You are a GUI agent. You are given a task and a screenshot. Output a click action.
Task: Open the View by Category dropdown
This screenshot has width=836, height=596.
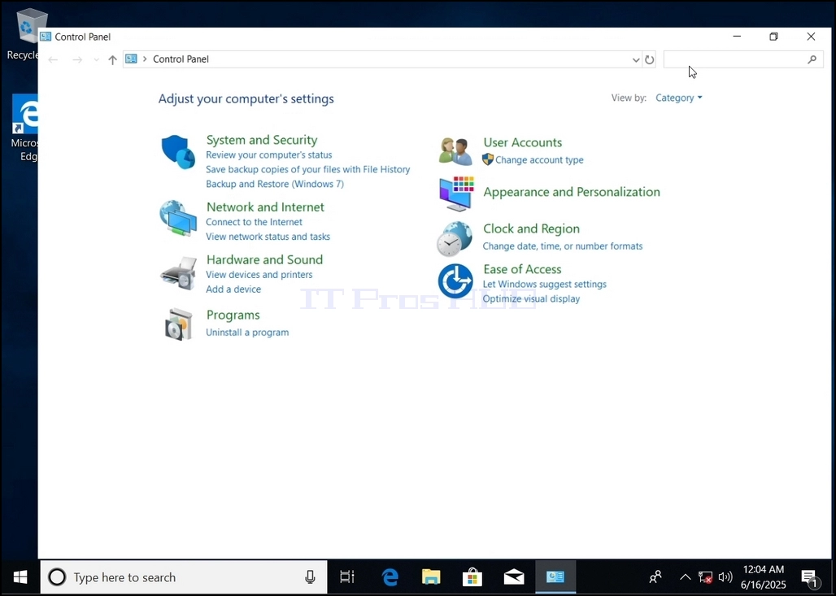(679, 98)
